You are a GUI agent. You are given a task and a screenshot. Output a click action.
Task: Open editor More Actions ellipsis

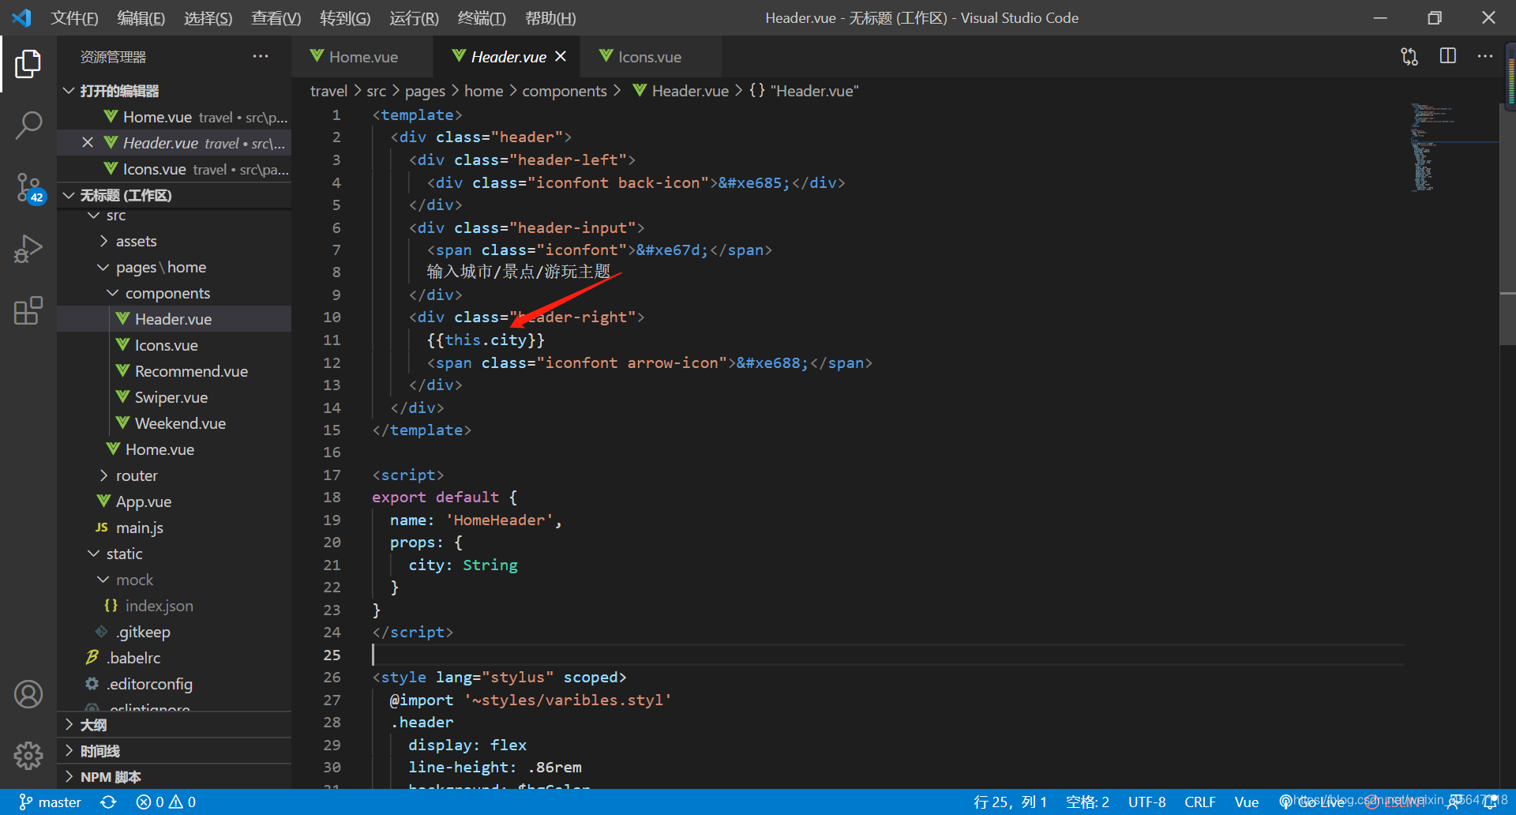[1485, 56]
